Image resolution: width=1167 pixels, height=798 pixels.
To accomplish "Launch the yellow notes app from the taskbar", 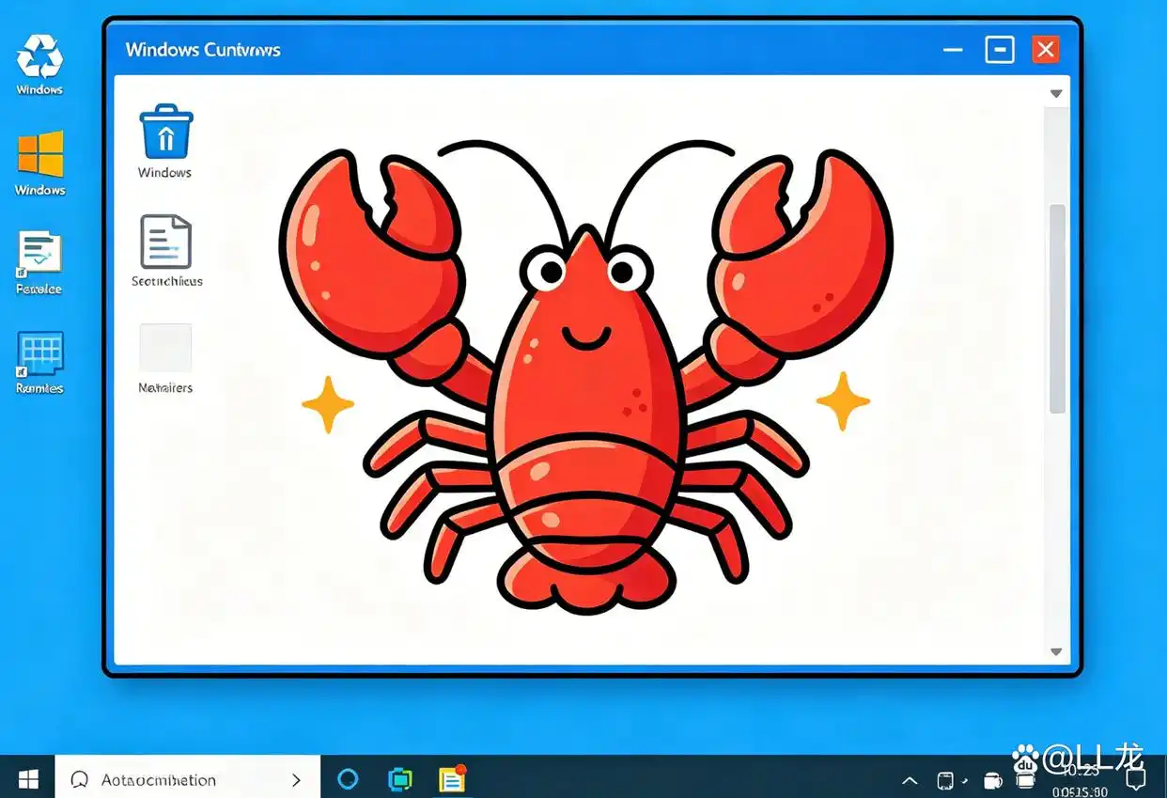I will pyautogui.click(x=451, y=779).
